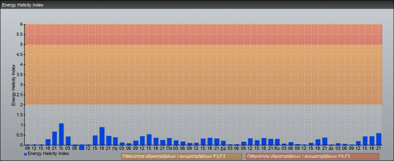
Task: Click the bar above the Πα day label
Action: coord(169,141)
